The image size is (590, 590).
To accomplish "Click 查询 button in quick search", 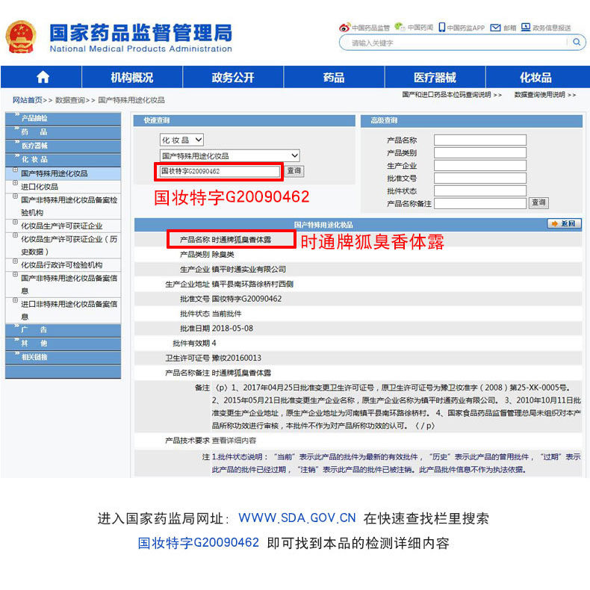I will point(294,171).
